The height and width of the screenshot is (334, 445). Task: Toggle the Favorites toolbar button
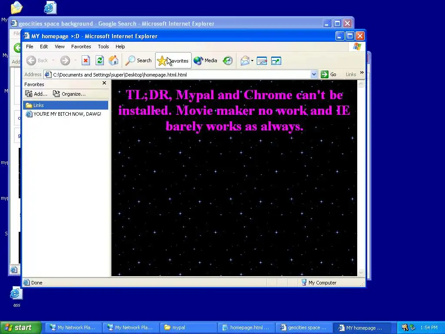click(173, 60)
